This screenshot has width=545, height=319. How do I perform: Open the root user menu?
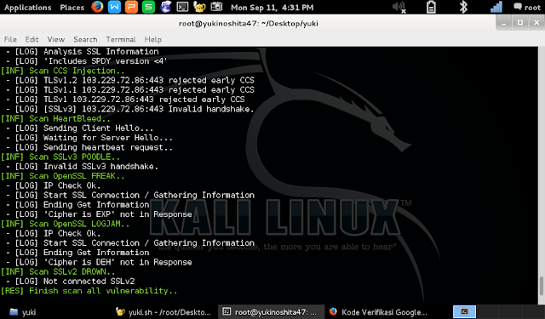click(x=527, y=7)
